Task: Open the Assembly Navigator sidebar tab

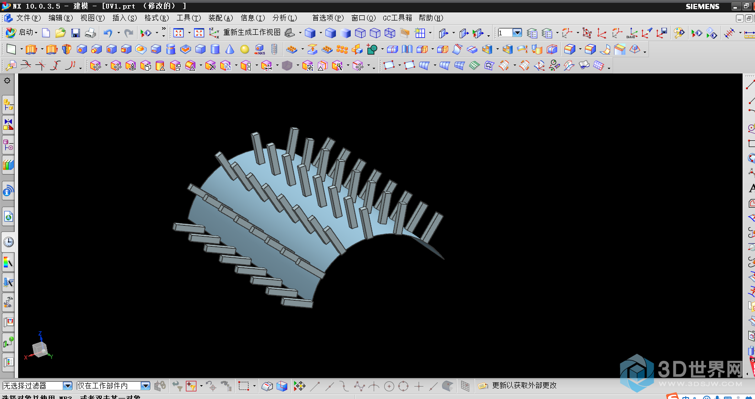Action: tap(8, 104)
